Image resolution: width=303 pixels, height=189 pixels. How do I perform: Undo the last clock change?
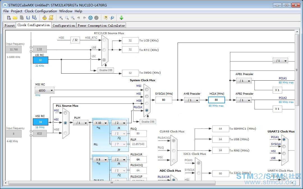79,18
